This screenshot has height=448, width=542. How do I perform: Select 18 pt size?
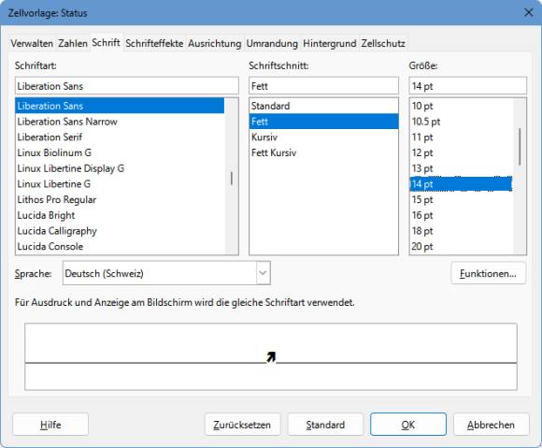461,231
